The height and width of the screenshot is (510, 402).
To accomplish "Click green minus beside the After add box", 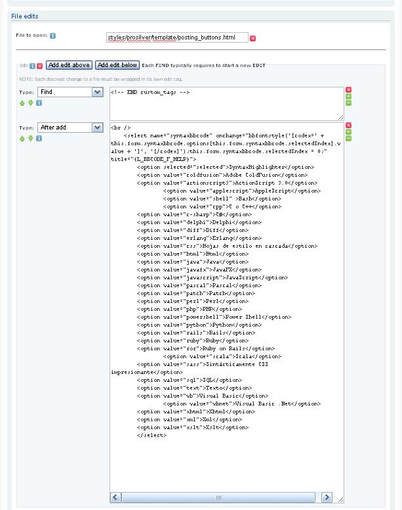I will [349, 139].
